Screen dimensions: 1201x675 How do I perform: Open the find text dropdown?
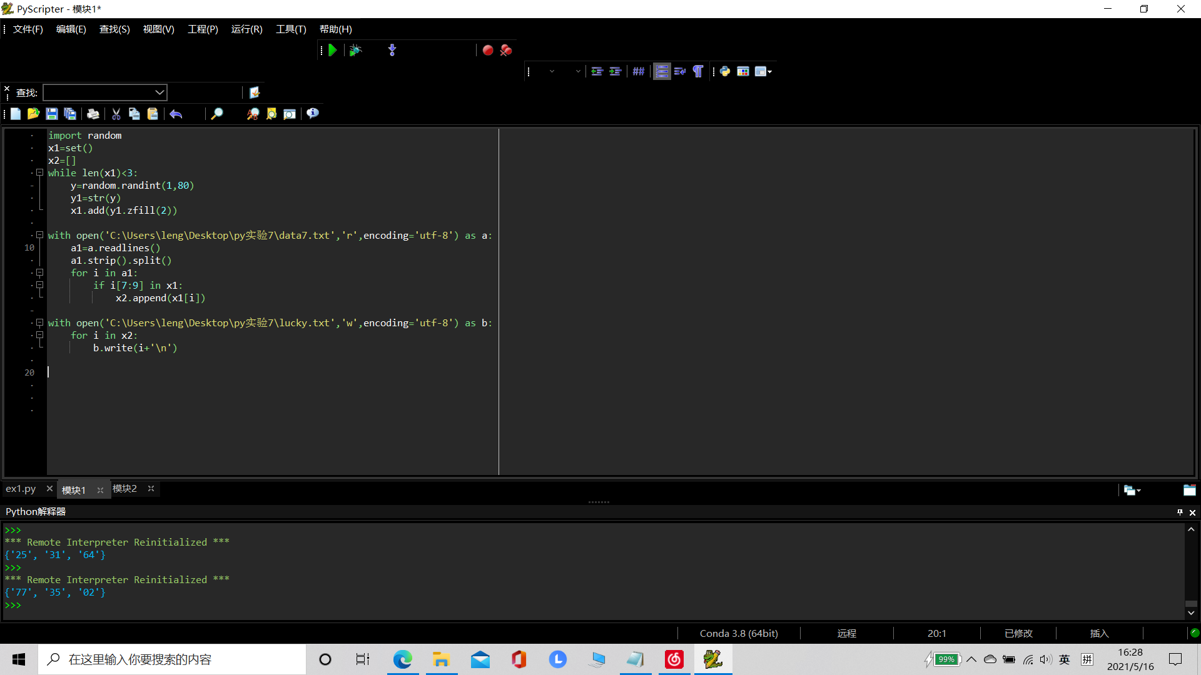click(x=160, y=92)
